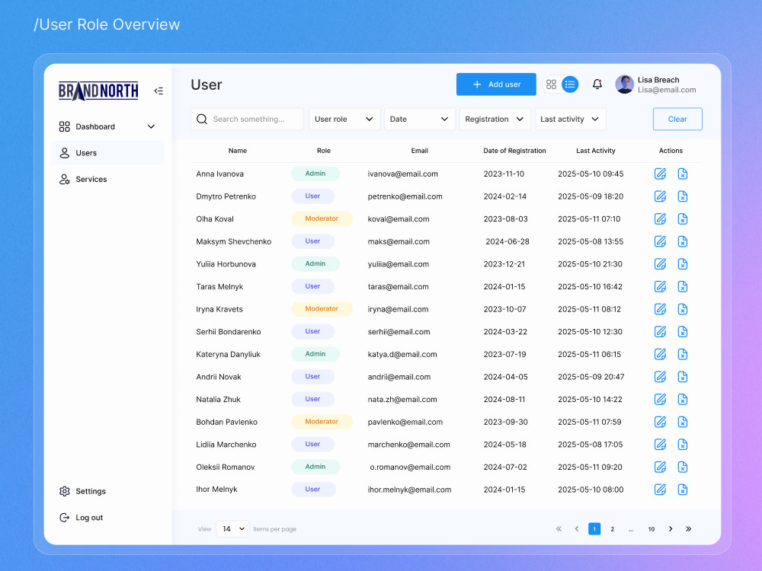The width and height of the screenshot is (762, 571).
Task: Collapse the sidebar with the menu icon
Action: pos(158,91)
